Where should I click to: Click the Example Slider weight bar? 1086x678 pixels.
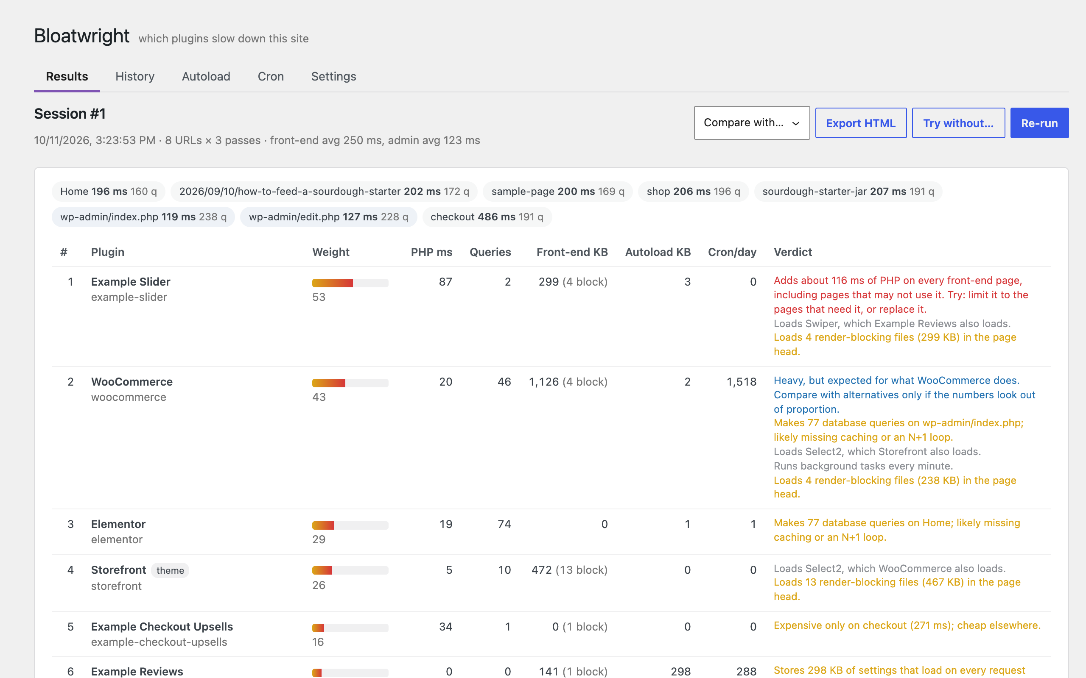[x=350, y=283]
